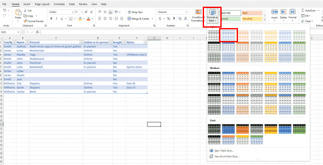Viewport: 323px width, 165px height.
Task: Switch to the View tab
Action: pos(94,4)
